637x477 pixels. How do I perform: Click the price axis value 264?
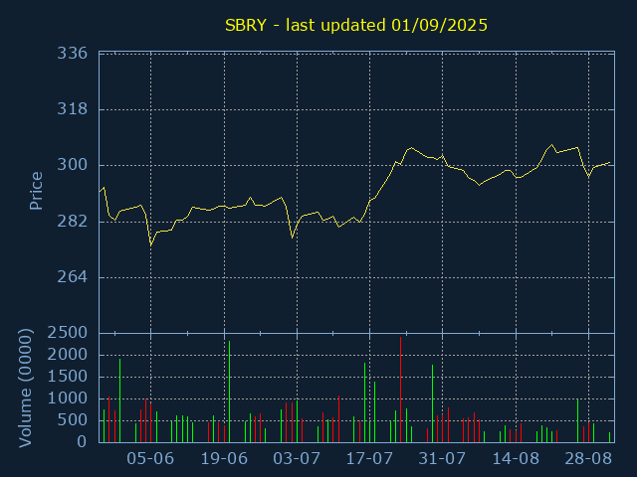pyautogui.click(x=73, y=276)
